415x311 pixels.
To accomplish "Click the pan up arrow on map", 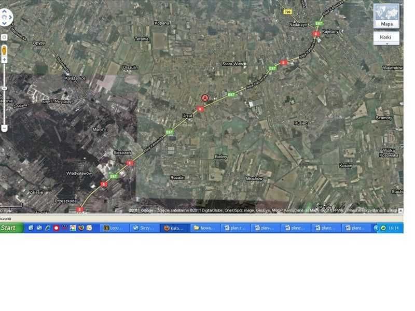I will (x=4, y=11).
